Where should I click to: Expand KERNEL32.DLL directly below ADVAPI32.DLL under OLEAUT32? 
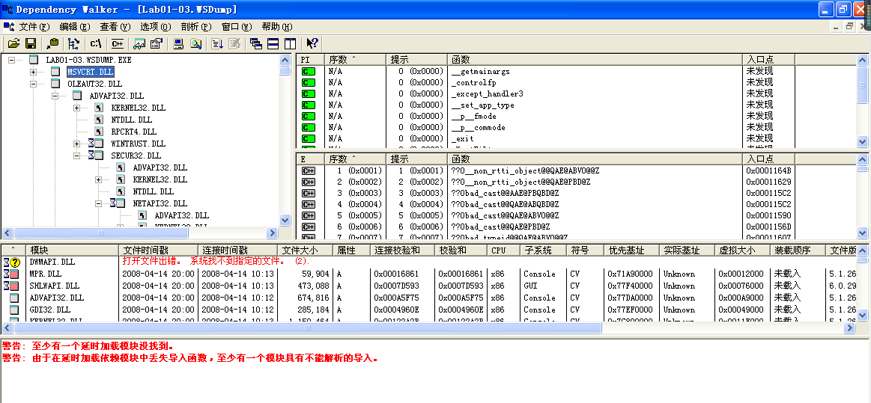[76, 108]
